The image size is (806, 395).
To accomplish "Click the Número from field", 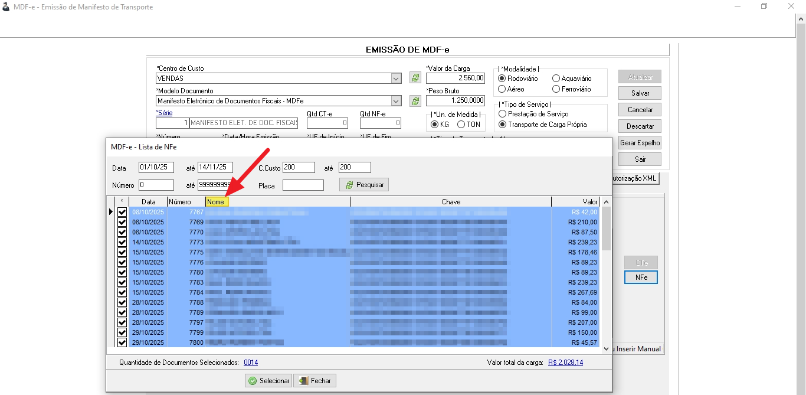I will tap(156, 185).
